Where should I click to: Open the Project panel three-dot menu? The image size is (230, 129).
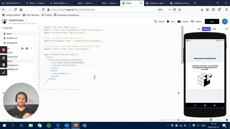coord(31,48)
